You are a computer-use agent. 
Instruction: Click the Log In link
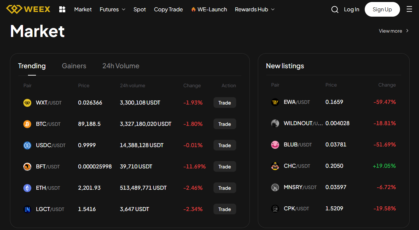[351, 9]
